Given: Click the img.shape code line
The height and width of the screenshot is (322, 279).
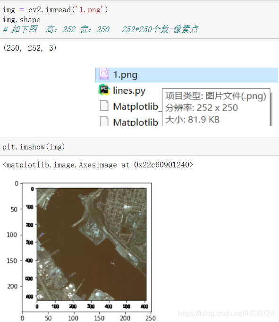Looking at the screenshot, I should tap(22, 20).
